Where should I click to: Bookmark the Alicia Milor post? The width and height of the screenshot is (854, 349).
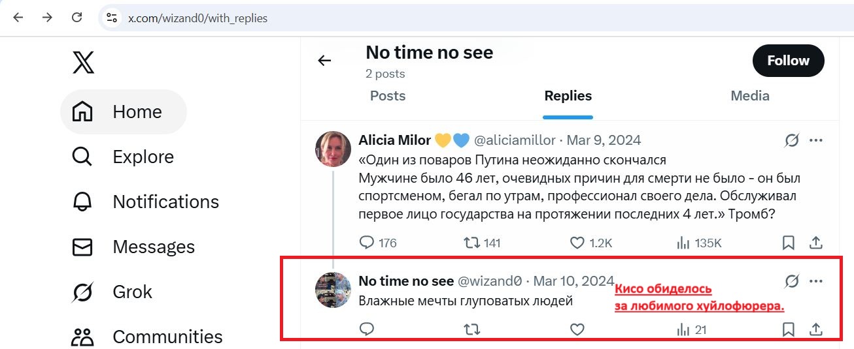pyautogui.click(x=789, y=243)
